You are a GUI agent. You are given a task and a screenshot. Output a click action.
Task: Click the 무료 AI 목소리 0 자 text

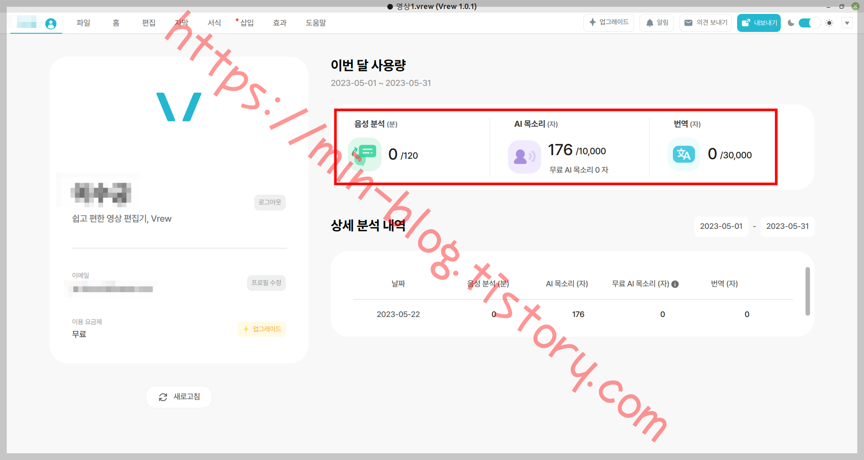pos(579,170)
